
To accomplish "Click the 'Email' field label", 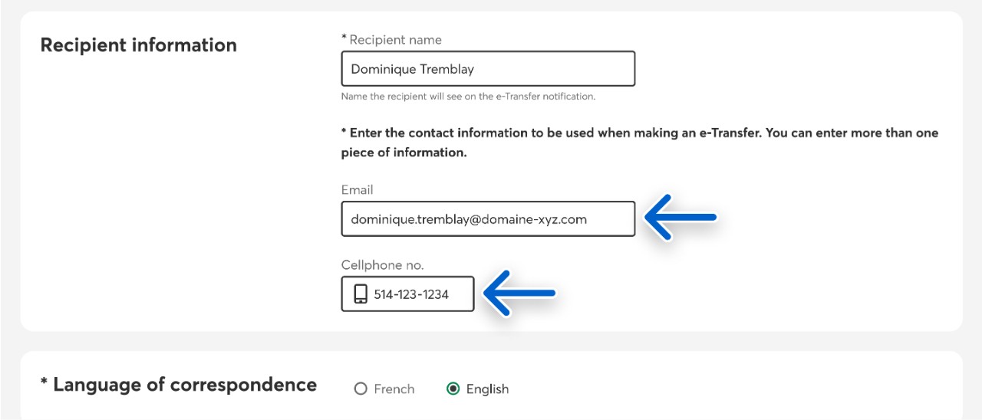I will [x=358, y=189].
